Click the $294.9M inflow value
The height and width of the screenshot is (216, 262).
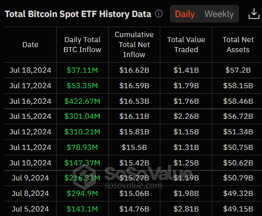click(82, 193)
